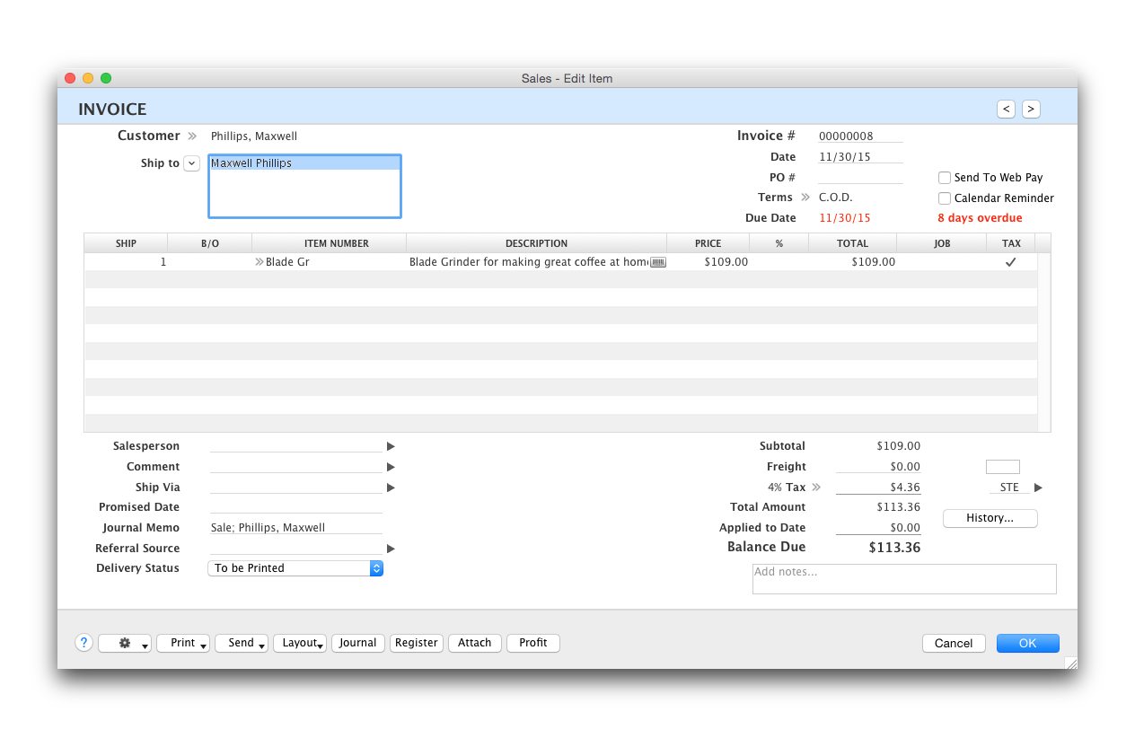
Task: Click the Customer double-arrow lookup icon
Action: 192,136
